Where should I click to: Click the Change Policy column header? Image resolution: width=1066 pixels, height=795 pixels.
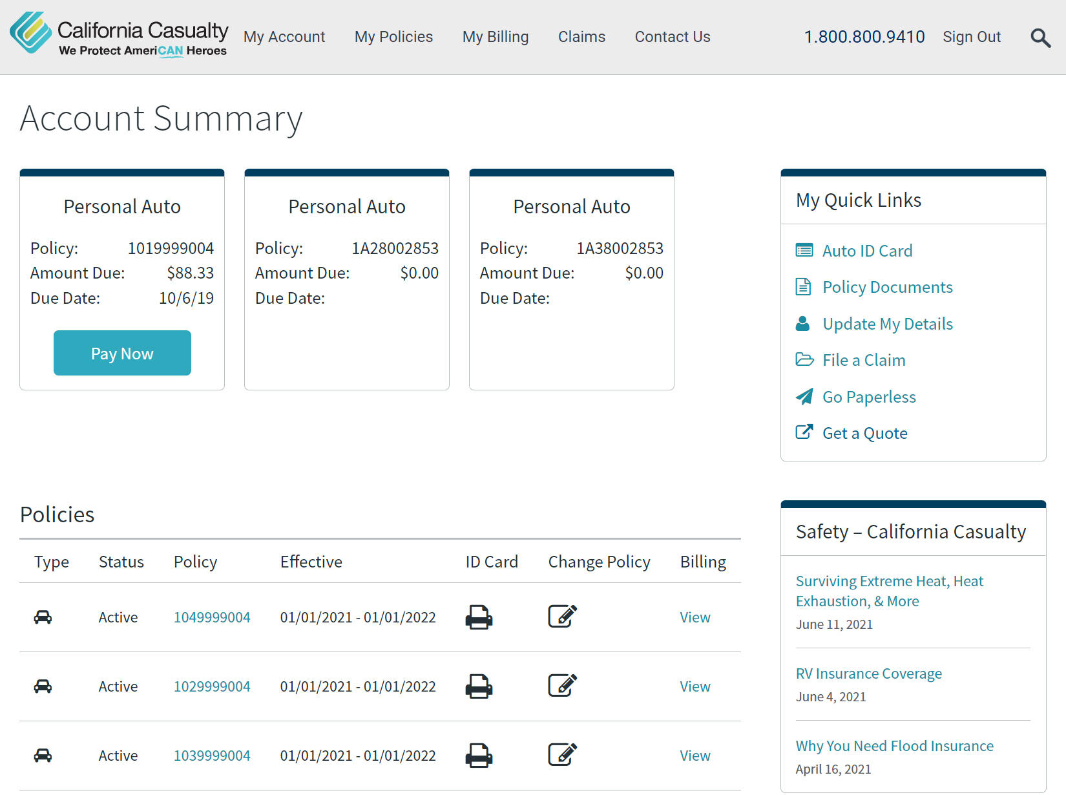click(x=599, y=562)
